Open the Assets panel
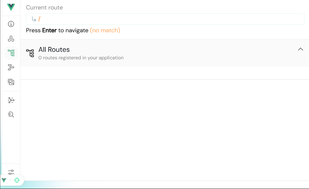The image size is (309, 189). [x=11, y=82]
